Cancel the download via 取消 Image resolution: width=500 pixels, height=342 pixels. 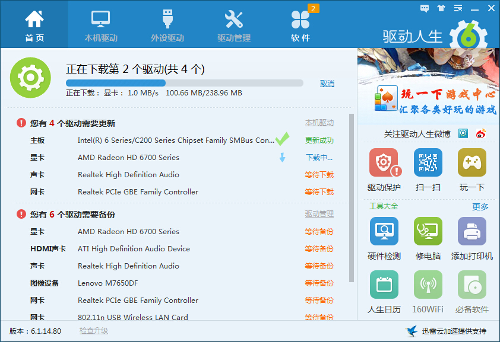[x=327, y=84]
